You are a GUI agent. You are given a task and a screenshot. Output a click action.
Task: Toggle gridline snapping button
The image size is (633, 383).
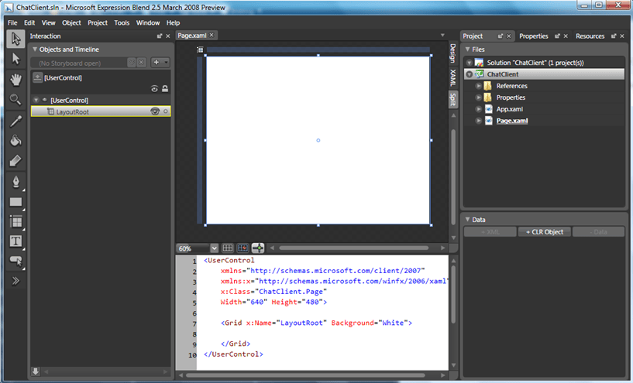coord(243,248)
